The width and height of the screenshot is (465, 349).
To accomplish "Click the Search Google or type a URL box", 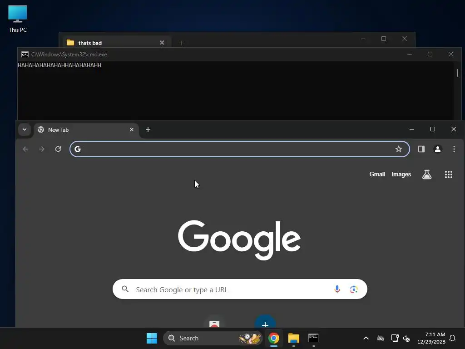I will click(x=240, y=289).
